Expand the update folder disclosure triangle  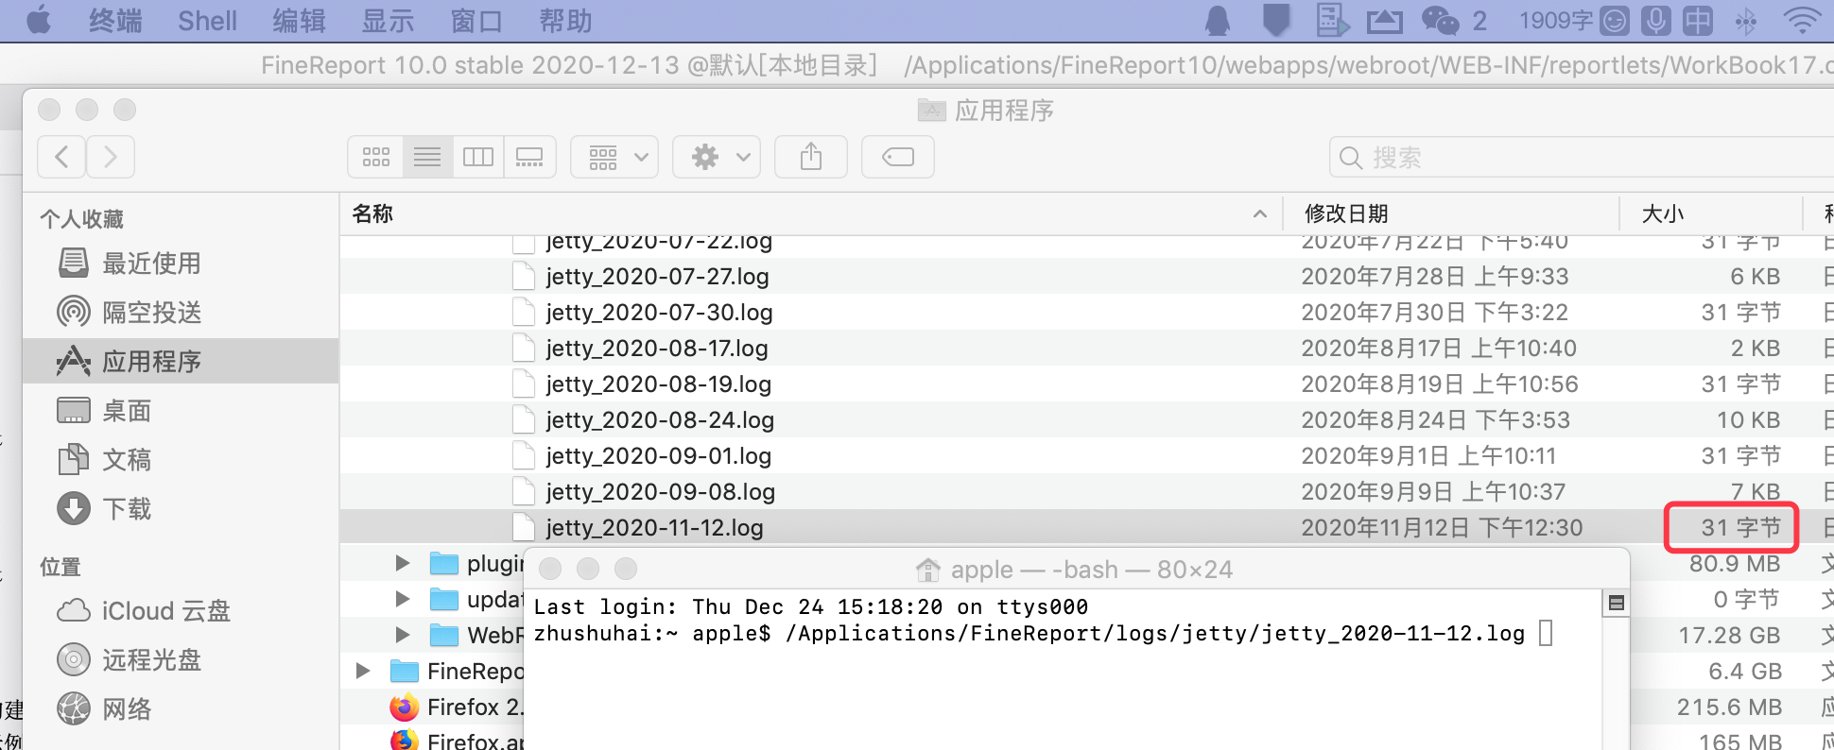click(403, 599)
